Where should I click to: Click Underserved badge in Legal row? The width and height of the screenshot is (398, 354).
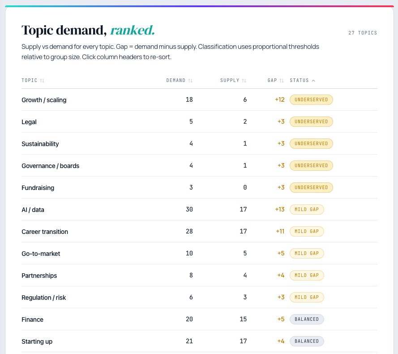(311, 121)
